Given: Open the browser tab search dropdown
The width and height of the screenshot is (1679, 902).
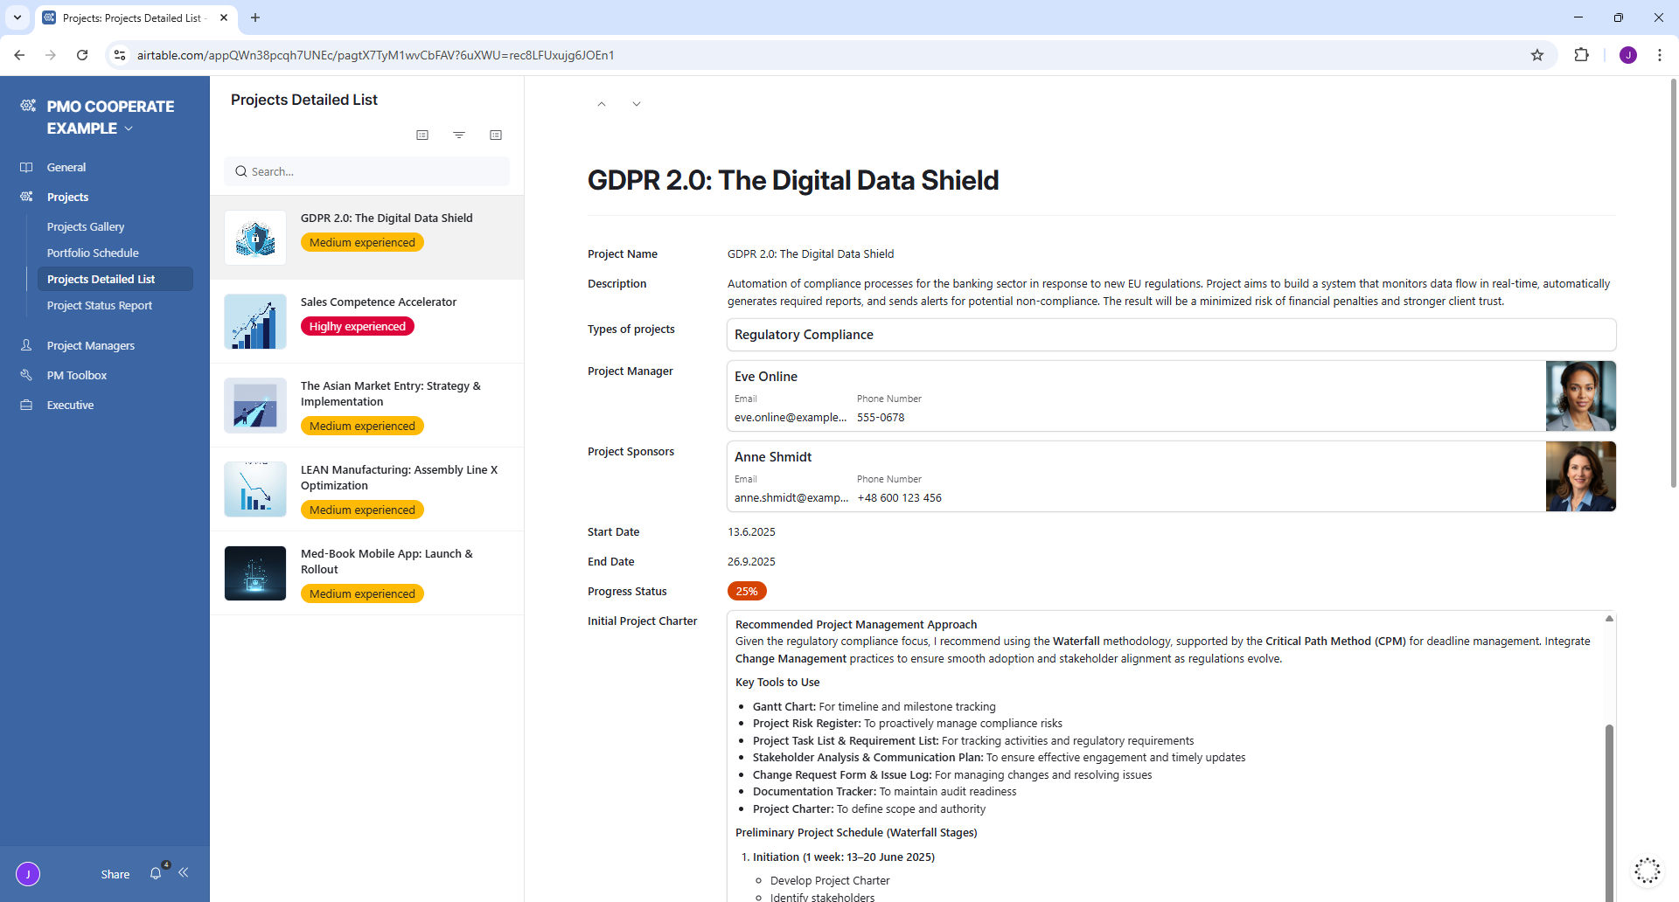Looking at the screenshot, I should pyautogui.click(x=17, y=17).
